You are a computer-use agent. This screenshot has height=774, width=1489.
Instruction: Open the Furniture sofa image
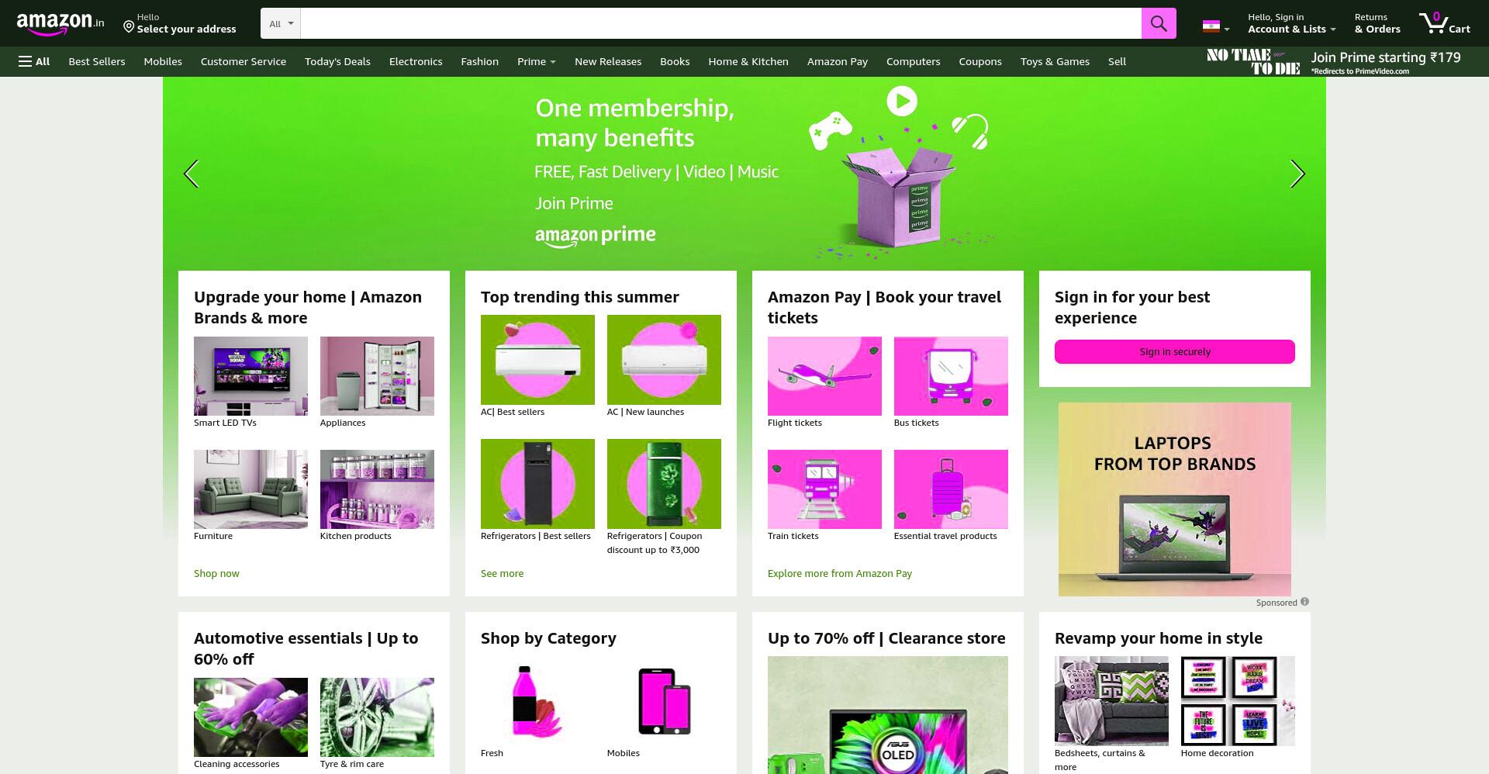(250, 489)
